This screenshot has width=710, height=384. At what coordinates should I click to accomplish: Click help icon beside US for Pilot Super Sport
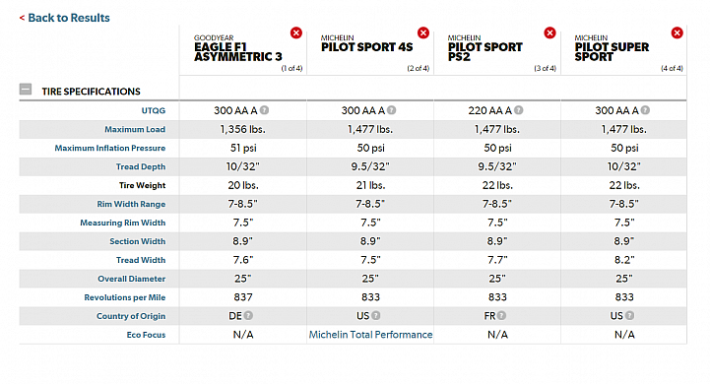(x=630, y=316)
